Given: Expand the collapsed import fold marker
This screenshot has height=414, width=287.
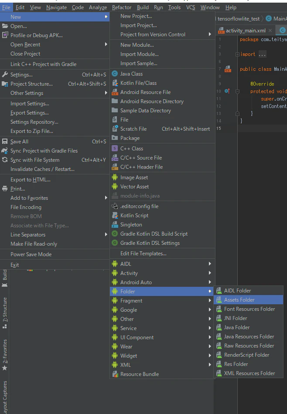Looking at the screenshot, I should point(237,54).
